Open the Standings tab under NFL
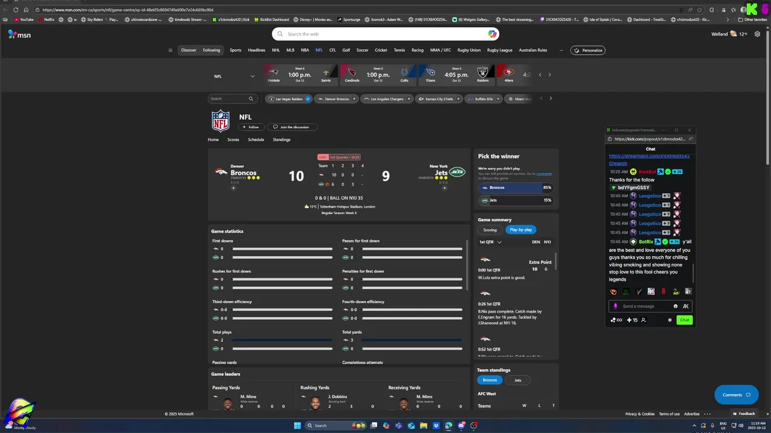The height and width of the screenshot is (433, 771). coord(281,140)
